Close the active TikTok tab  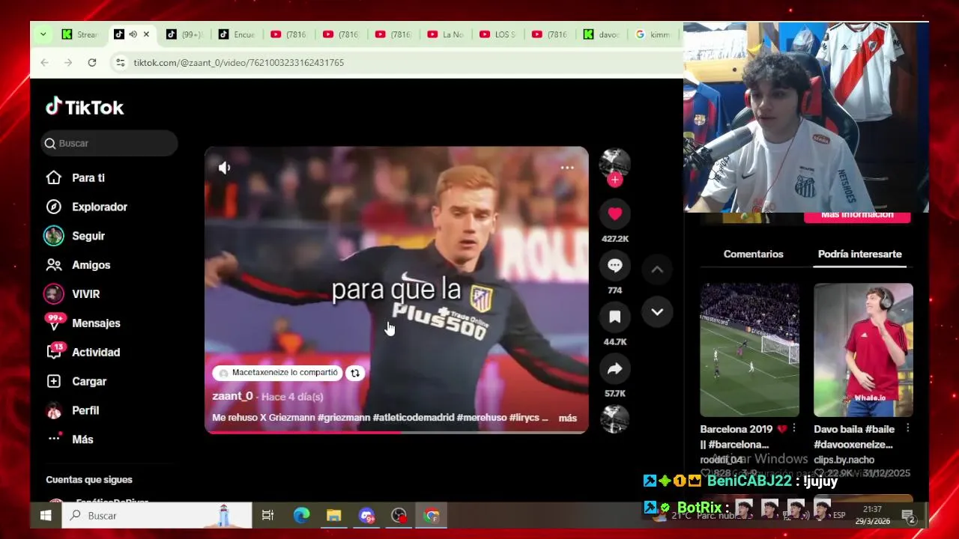tap(146, 34)
